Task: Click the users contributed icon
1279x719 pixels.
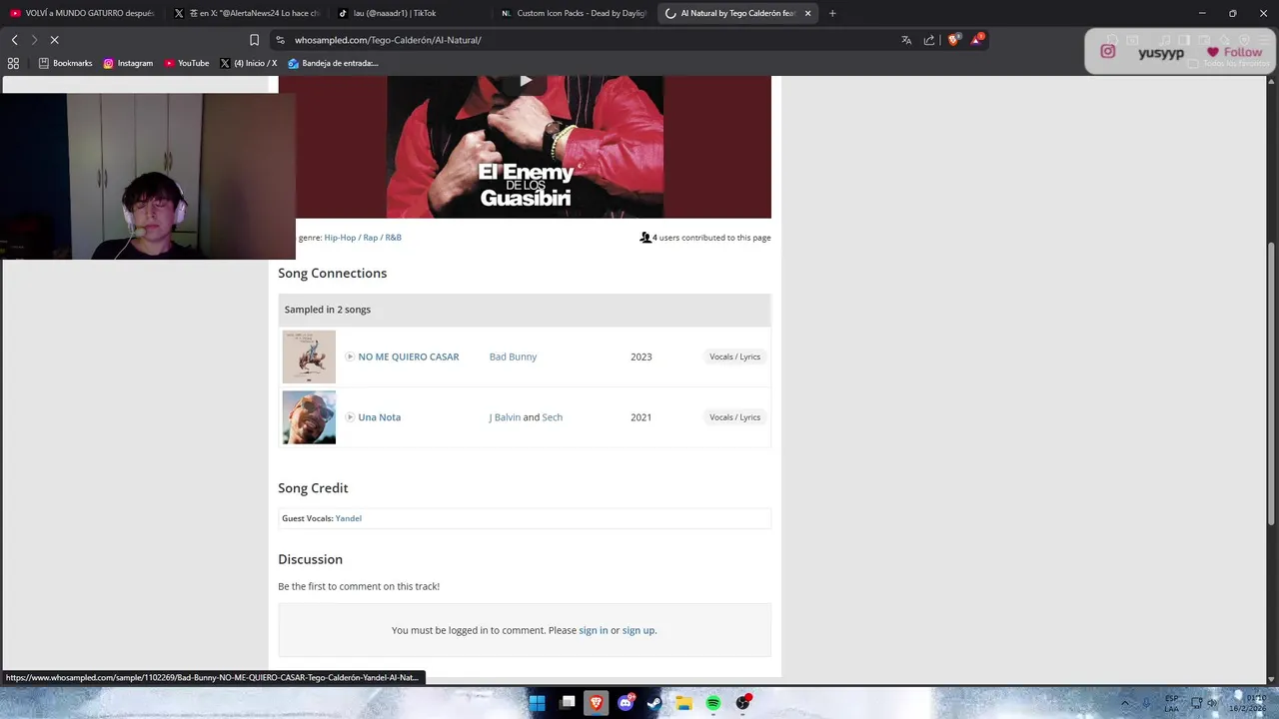Action: [x=645, y=238]
